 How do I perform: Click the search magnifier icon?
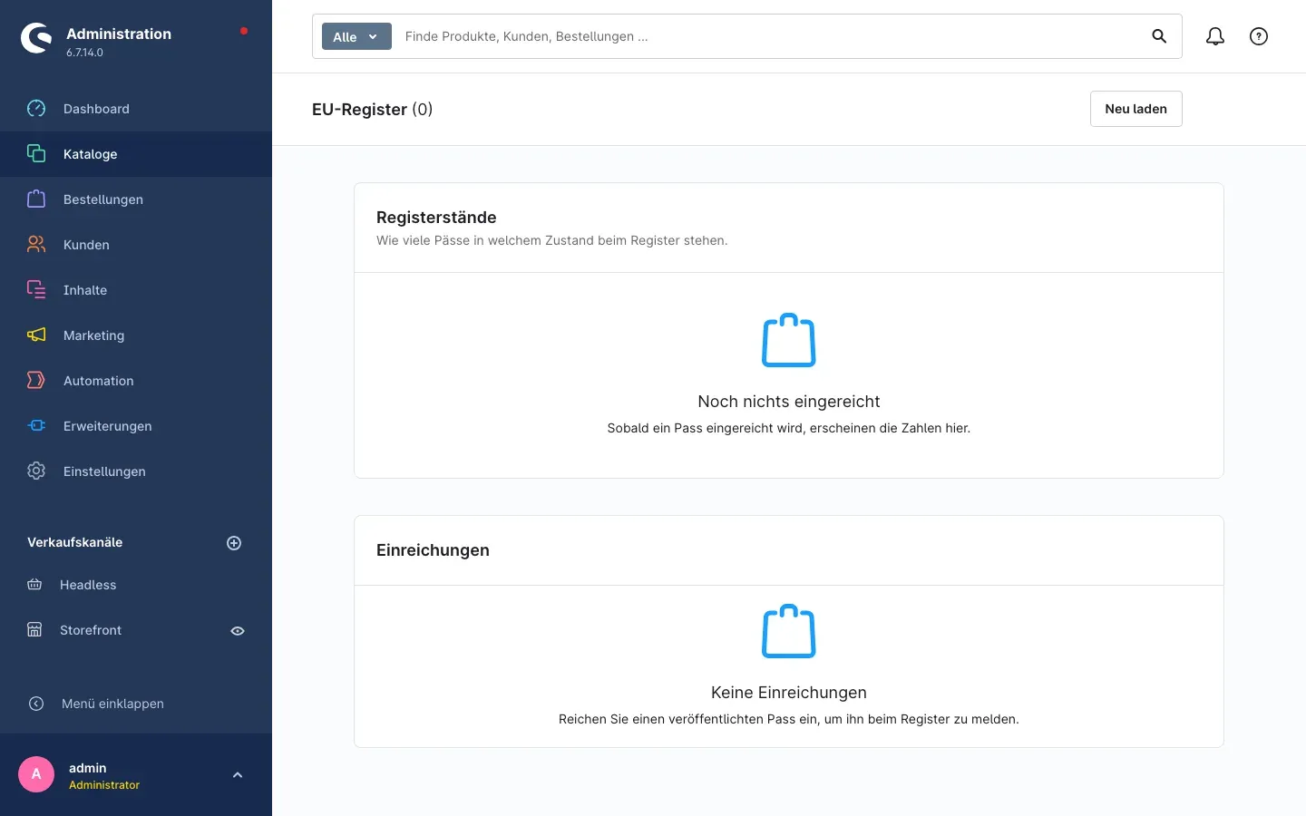click(1159, 36)
